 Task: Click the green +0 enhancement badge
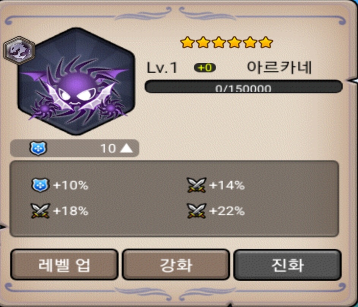click(x=205, y=68)
